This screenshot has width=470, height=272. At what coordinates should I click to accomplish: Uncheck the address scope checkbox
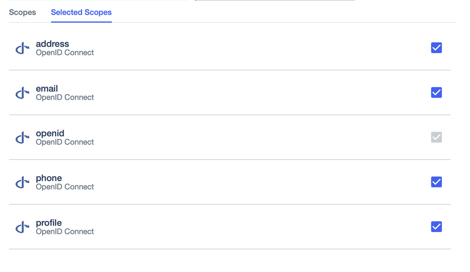pos(436,48)
